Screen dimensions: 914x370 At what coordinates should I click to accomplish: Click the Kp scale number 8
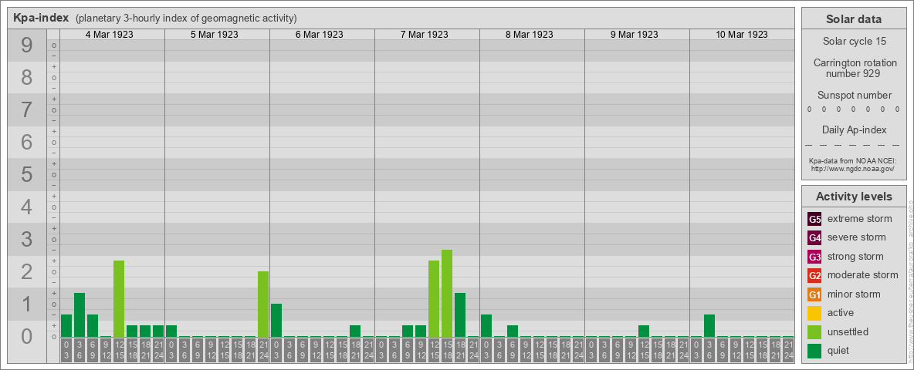coord(27,77)
